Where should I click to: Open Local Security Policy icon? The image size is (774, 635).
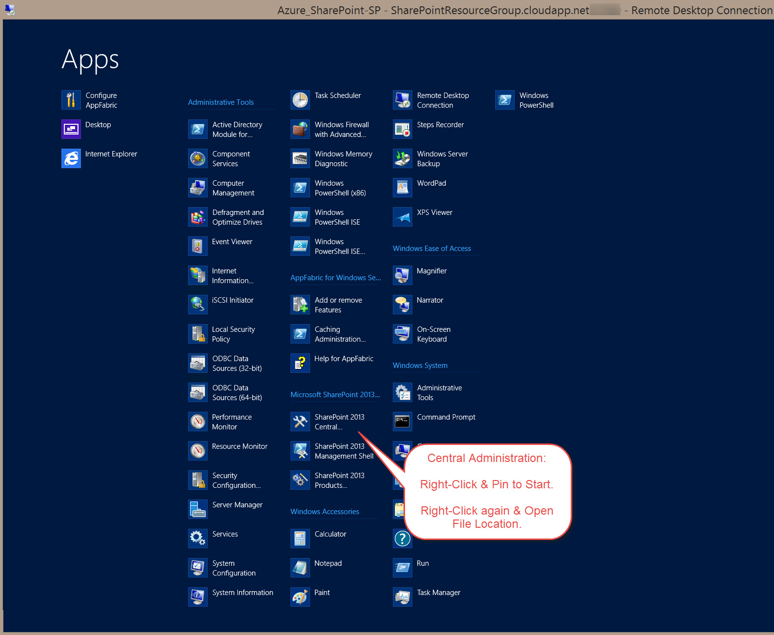tap(198, 334)
